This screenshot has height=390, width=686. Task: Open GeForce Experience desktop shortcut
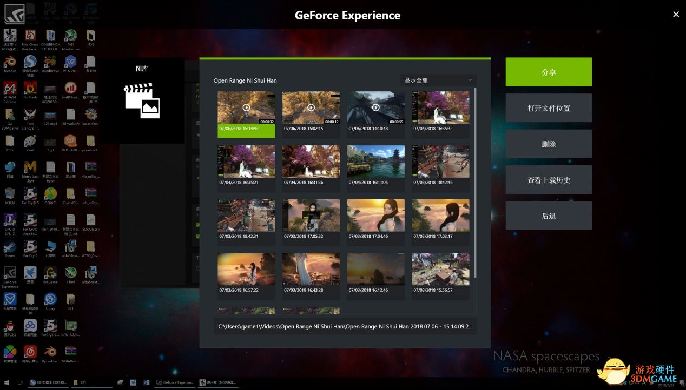click(x=10, y=277)
